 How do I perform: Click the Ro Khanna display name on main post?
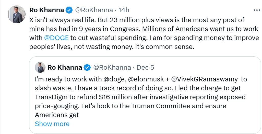point(46,10)
